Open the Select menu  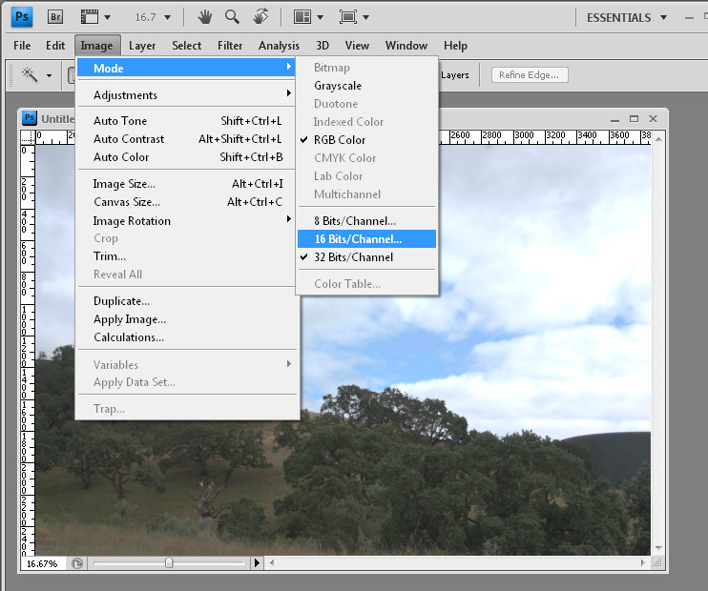[186, 46]
